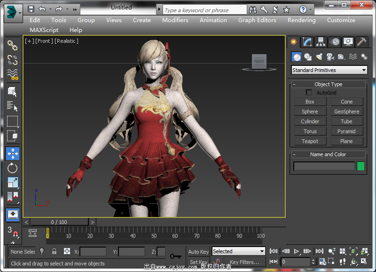Viewport: 376px width, 272px height.
Task: Enable the AutoGrid checkbox
Action: pyautogui.click(x=309, y=93)
